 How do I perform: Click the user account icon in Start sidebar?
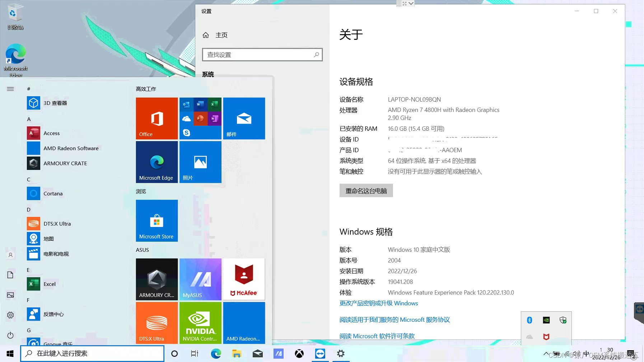[x=10, y=255]
